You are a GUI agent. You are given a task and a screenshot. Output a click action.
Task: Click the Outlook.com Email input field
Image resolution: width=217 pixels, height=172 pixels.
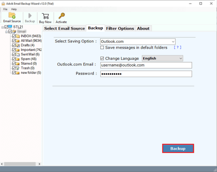pos(146,65)
